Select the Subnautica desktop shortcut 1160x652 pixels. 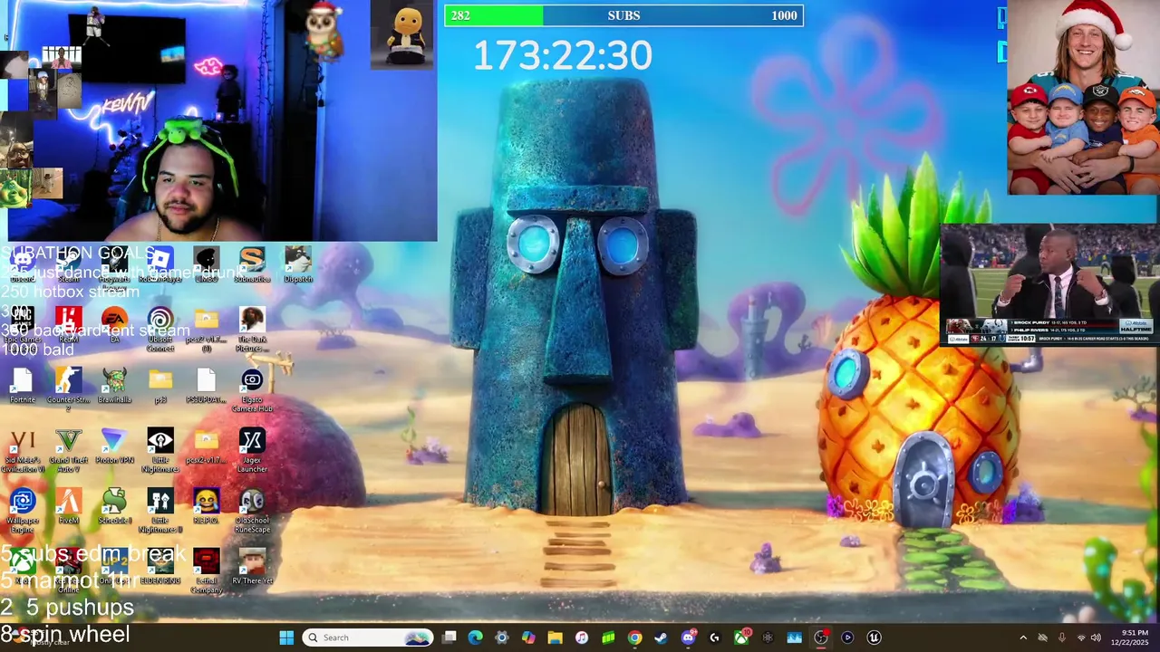click(252, 264)
